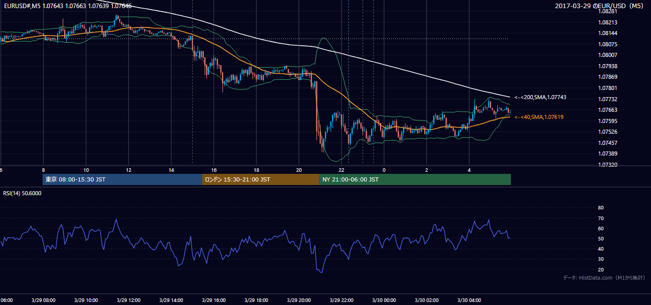651x305 pixels.
Task: Click the 3/30 02:00 time label
Action: 426,300
